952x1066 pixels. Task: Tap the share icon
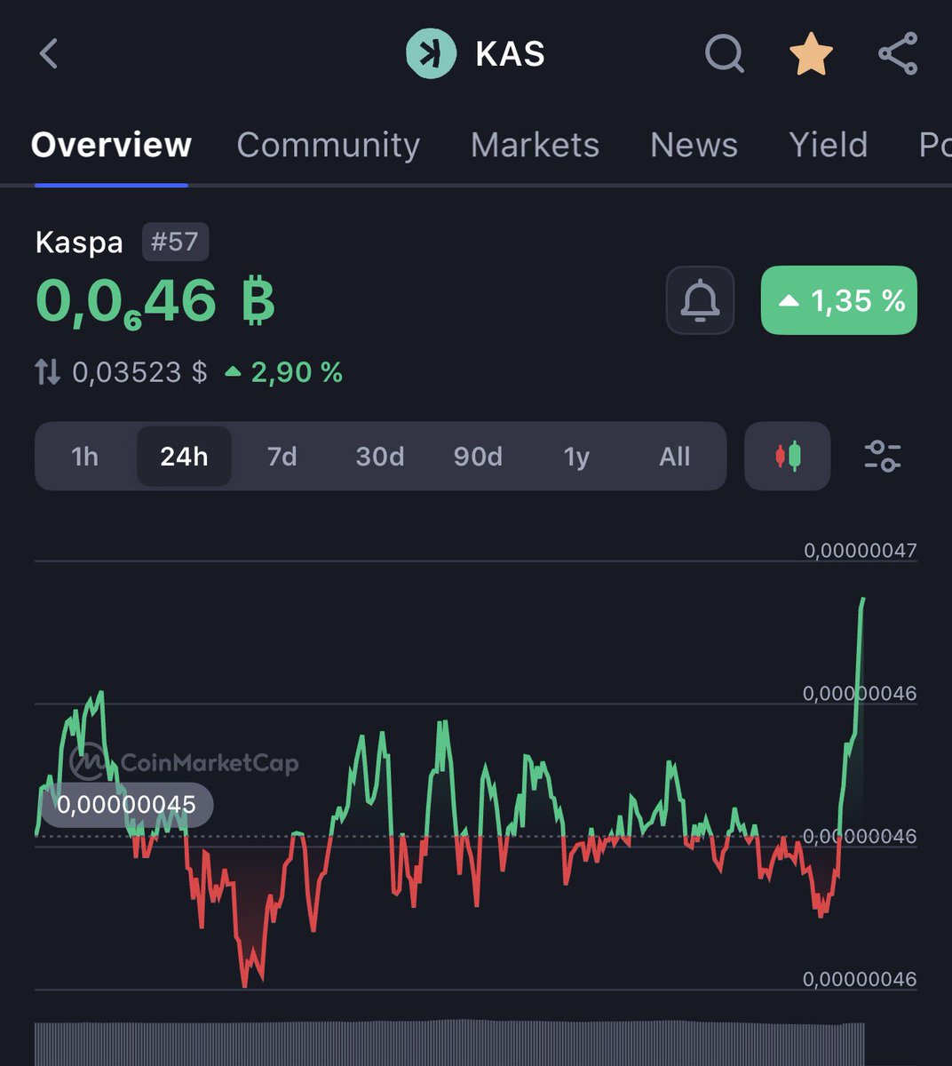pos(898,54)
